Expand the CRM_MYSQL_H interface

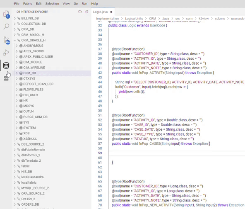14,35
